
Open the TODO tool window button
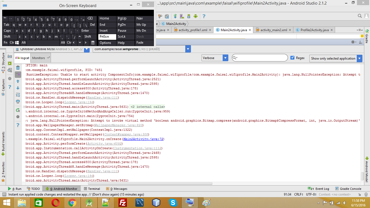click(33, 189)
